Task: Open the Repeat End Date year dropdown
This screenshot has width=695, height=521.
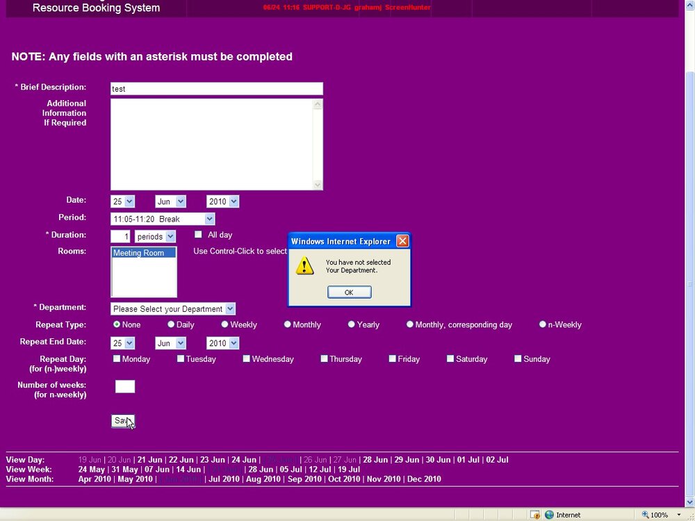Action: (223, 343)
